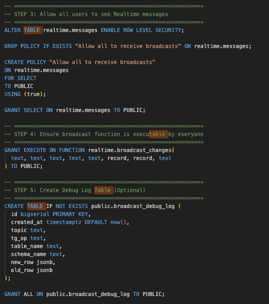The height and width of the screenshot is (304, 269).
Task: Click the realtime.broadcast_changes function name
Action: (x=130, y=150)
